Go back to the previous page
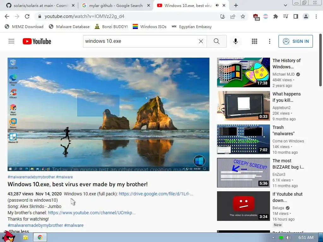 (7, 16)
